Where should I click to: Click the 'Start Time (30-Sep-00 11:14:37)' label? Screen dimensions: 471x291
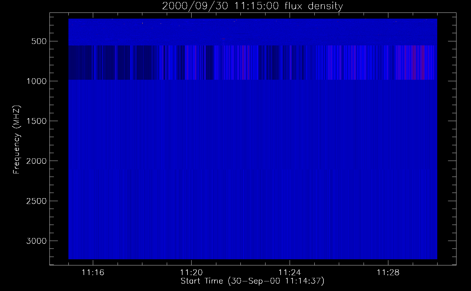[x=252, y=281]
